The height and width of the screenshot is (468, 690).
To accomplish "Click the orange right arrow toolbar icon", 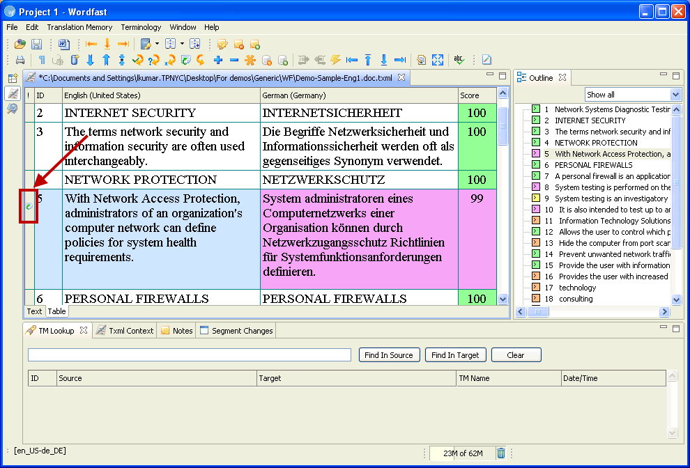I will [x=123, y=44].
